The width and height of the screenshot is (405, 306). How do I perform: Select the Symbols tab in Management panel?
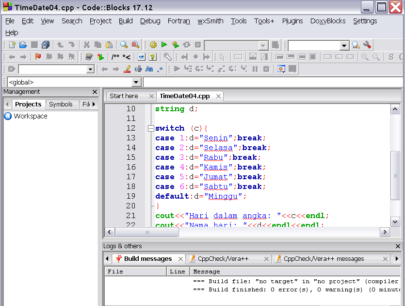point(62,104)
